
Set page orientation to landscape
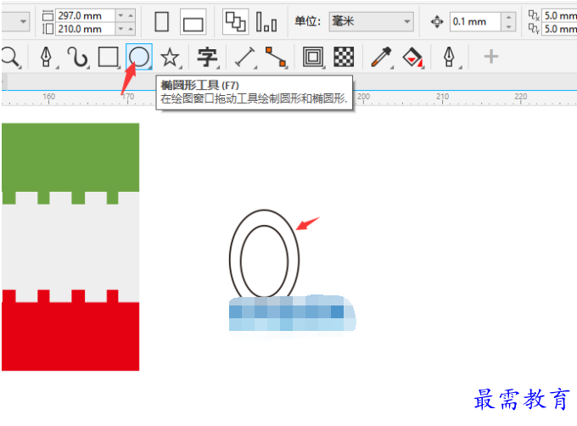(193, 22)
